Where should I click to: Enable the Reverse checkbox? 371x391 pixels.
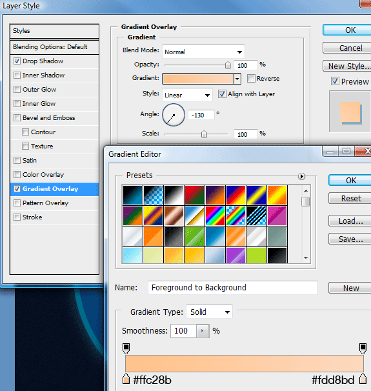pos(251,78)
